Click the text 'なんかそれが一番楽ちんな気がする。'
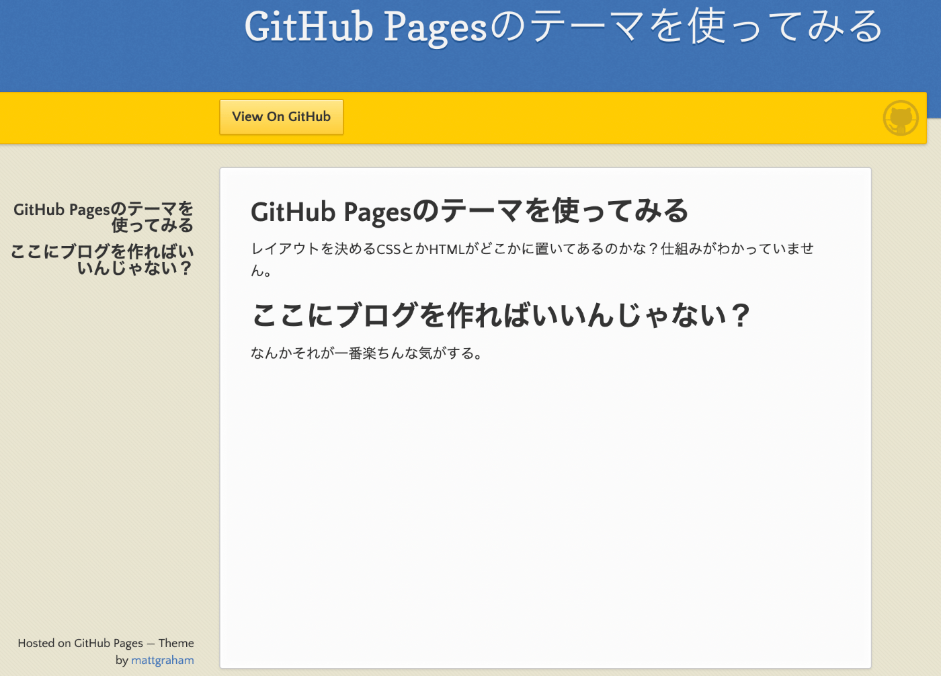Viewport: 941px width, 676px height. click(x=367, y=353)
